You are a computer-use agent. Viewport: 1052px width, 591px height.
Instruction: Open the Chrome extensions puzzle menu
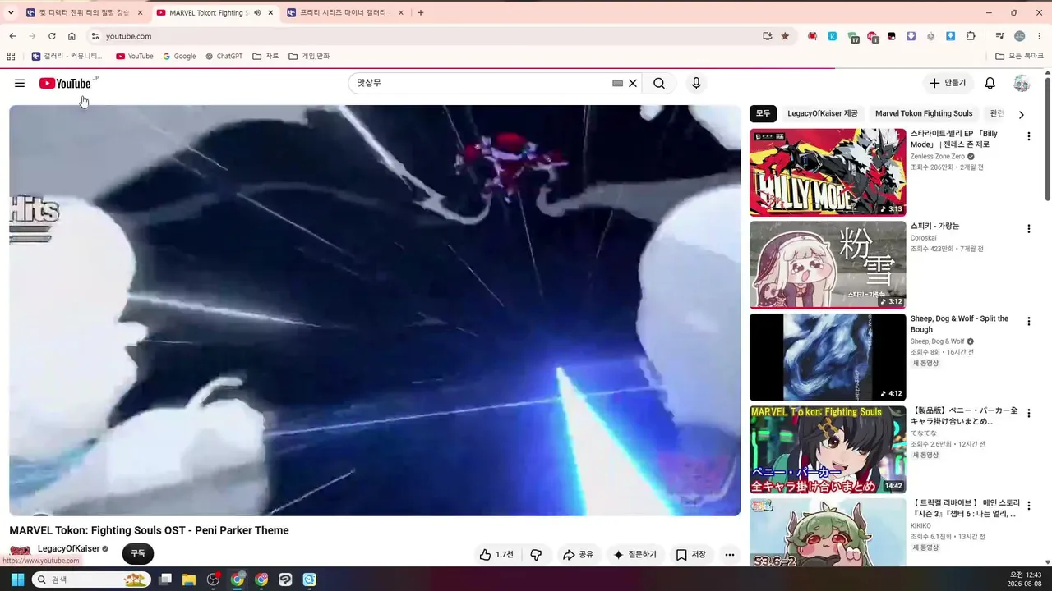point(971,36)
